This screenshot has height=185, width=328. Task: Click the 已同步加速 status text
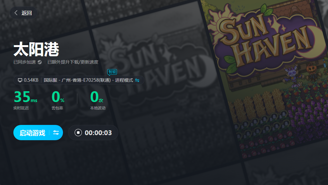[x=25, y=62]
